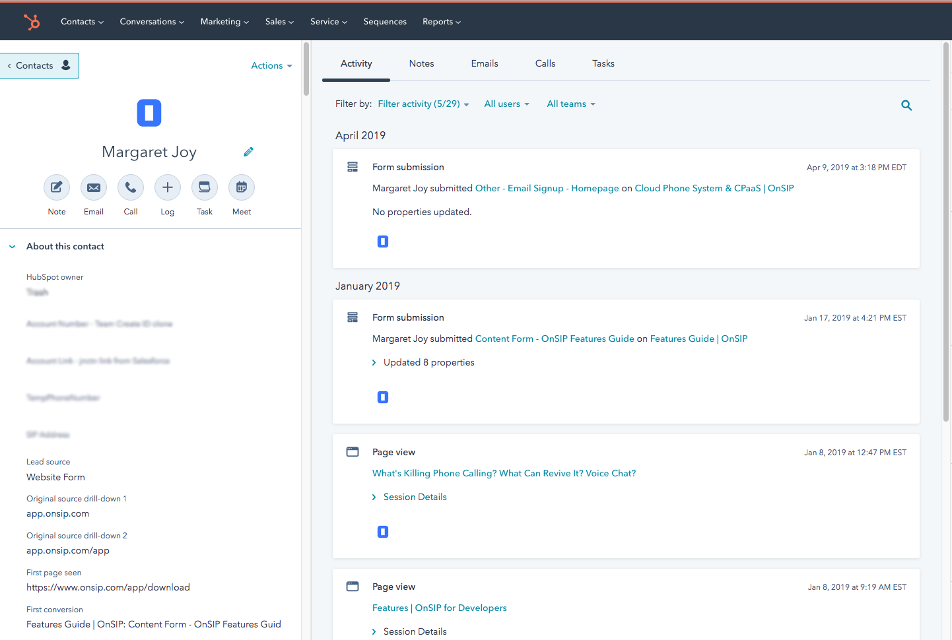Edit contact name with the pencil icon
The height and width of the screenshot is (640, 952).
[248, 152]
